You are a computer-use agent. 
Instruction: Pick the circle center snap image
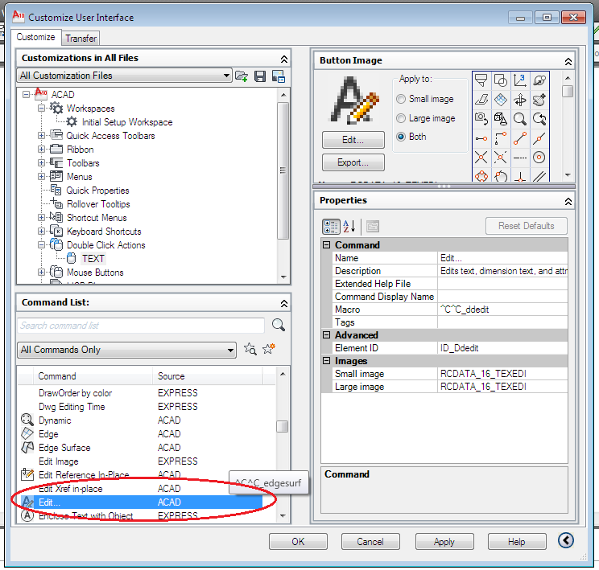pos(539,158)
